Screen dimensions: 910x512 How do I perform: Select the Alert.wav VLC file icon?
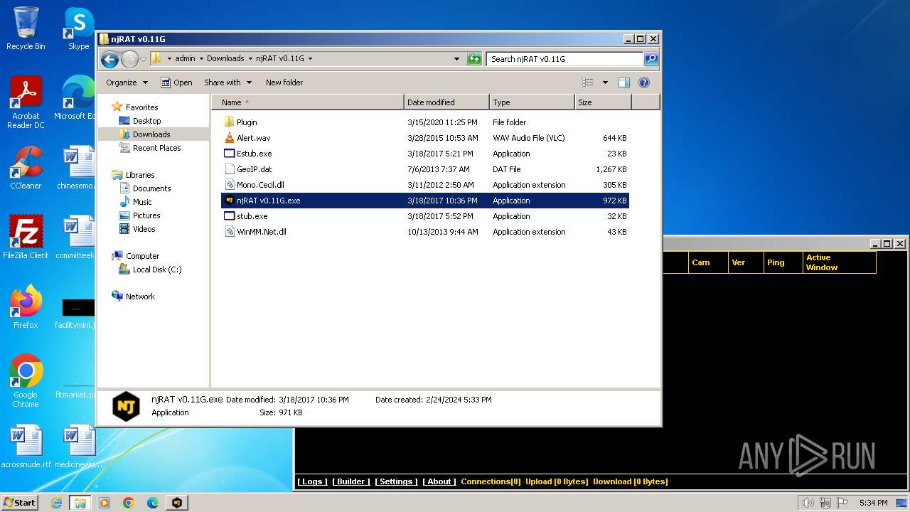coord(229,138)
